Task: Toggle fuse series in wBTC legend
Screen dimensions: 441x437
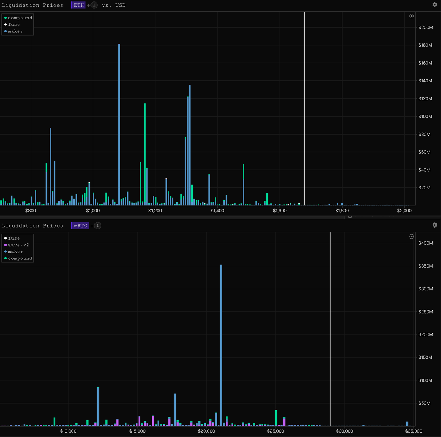Action: pyautogui.click(x=12, y=238)
